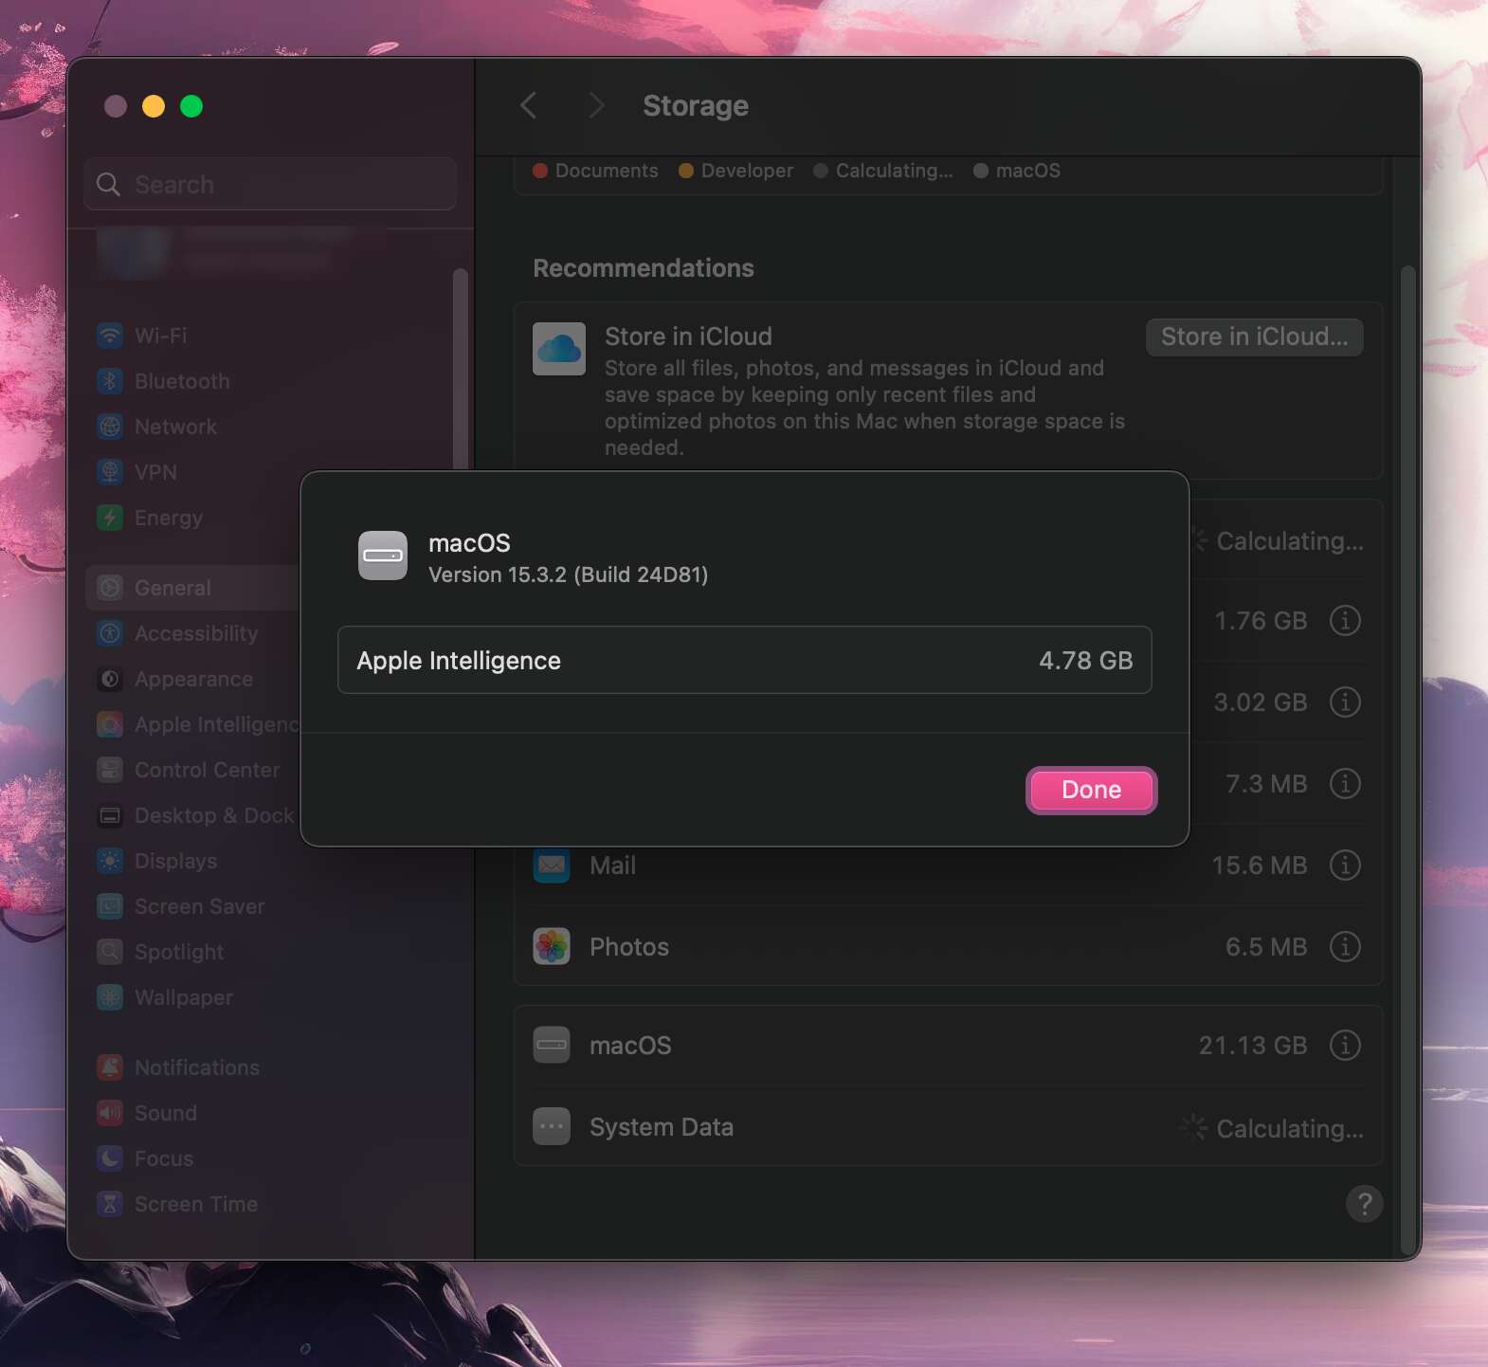Click the user account avatar in the sidebar

[x=134, y=250]
